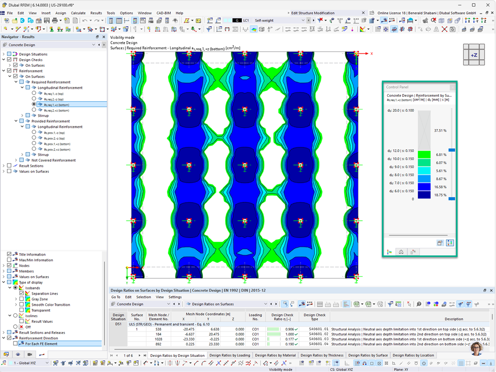496x372 pixels.
Task: Click the navigator results tab icon at bottom
Action: [42, 354]
